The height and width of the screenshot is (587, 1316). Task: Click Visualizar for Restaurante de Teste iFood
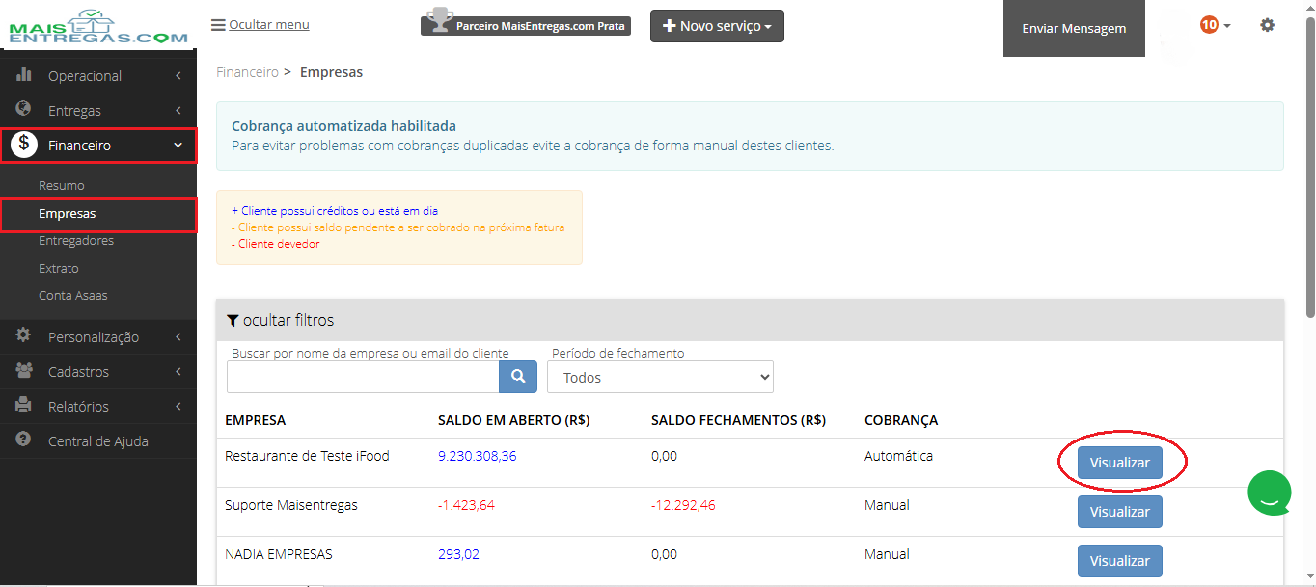(x=1119, y=463)
